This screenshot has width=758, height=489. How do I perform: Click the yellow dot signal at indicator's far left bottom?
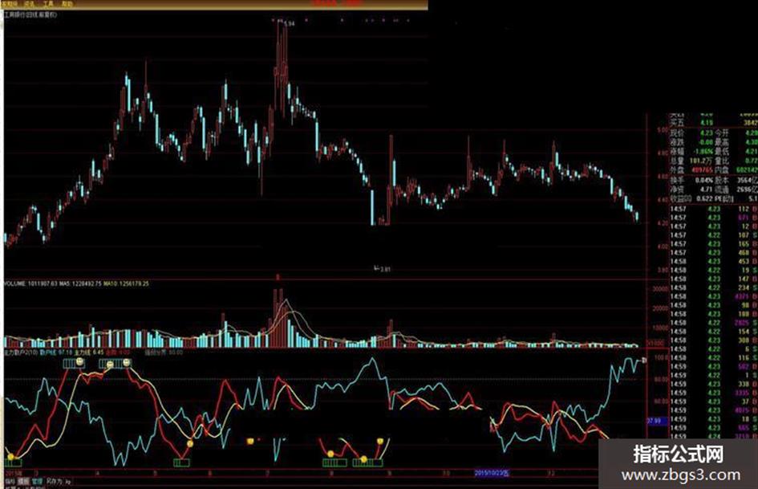click(11, 457)
